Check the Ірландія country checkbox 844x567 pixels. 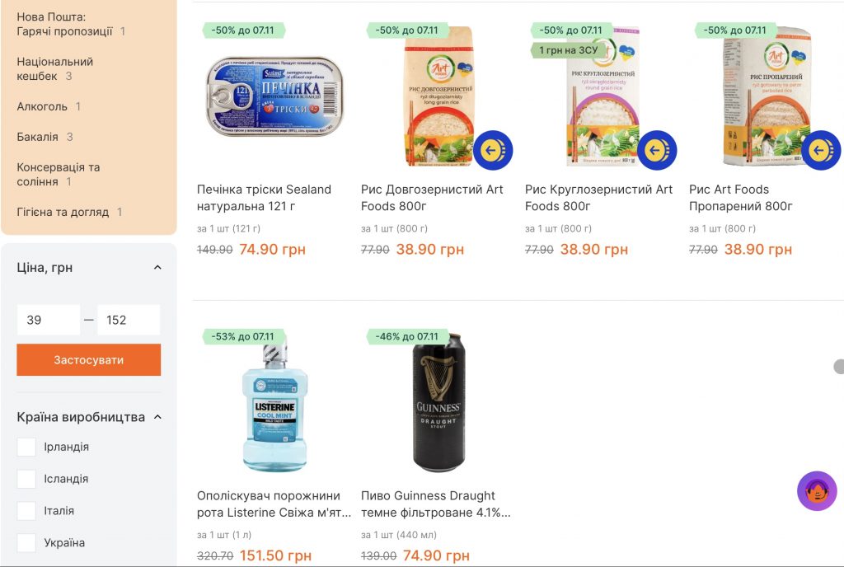pyautogui.click(x=27, y=447)
